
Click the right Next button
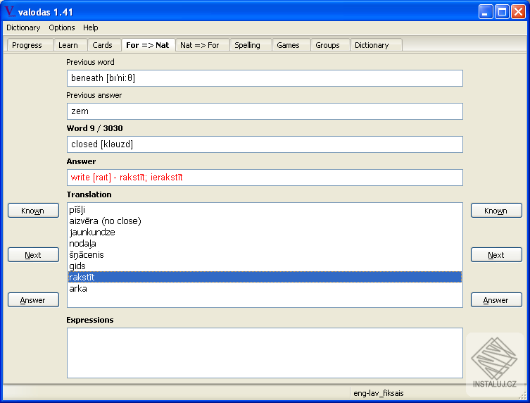pyautogui.click(x=496, y=255)
